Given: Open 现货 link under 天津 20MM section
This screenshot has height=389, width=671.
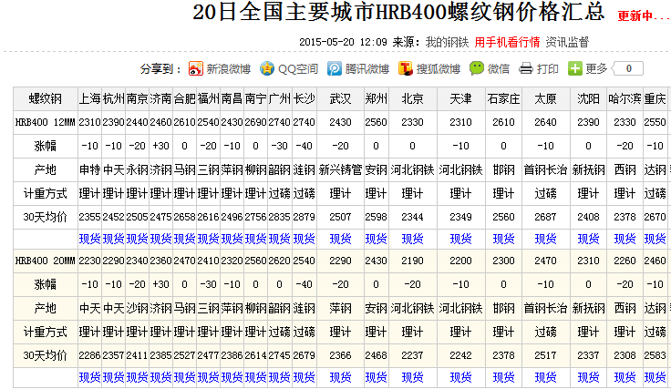Looking at the screenshot, I should click(x=460, y=377).
